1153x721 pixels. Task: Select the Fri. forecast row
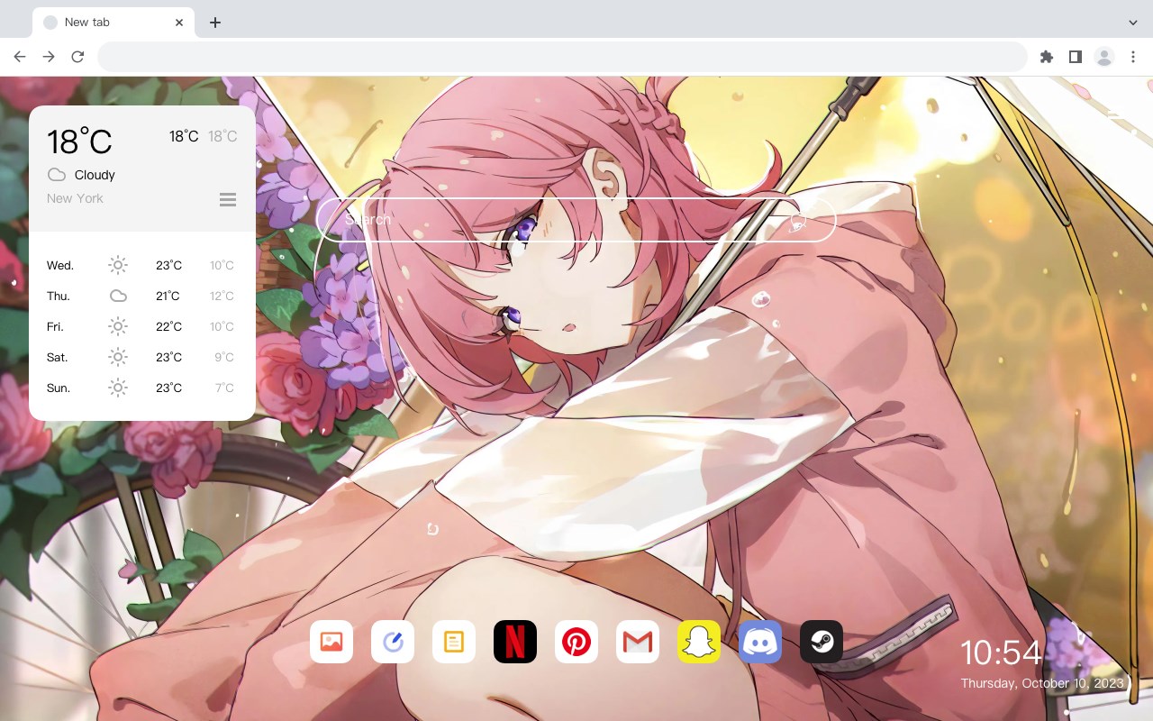pyautogui.click(x=141, y=326)
